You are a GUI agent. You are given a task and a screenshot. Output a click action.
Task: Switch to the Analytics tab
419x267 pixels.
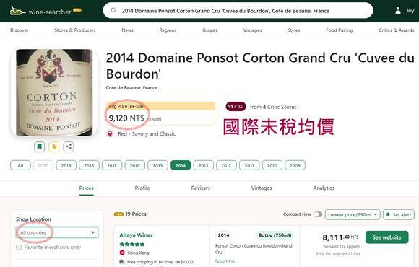324,188
